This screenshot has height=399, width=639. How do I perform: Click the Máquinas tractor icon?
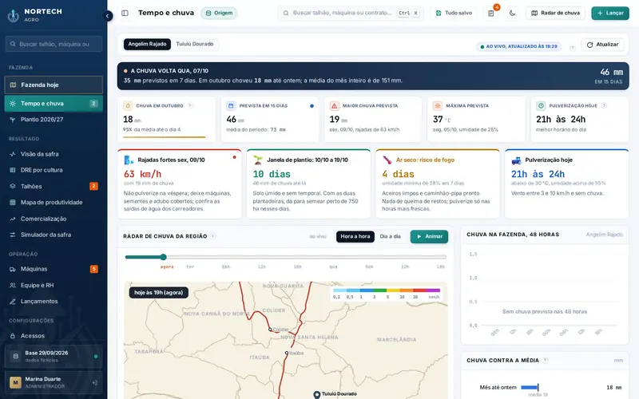tap(13, 269)
